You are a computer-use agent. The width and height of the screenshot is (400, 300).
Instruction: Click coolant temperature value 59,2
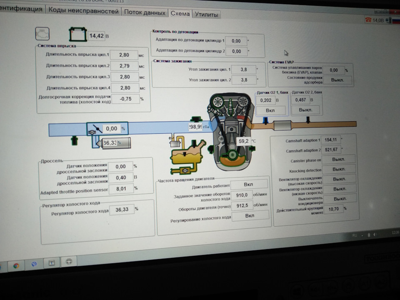244,141
